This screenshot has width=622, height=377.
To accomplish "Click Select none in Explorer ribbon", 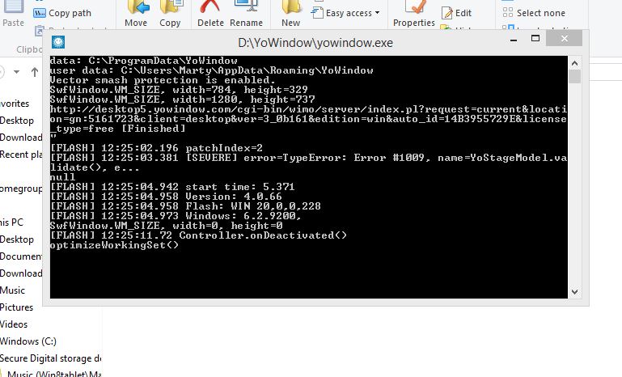I will coord(534,13).
